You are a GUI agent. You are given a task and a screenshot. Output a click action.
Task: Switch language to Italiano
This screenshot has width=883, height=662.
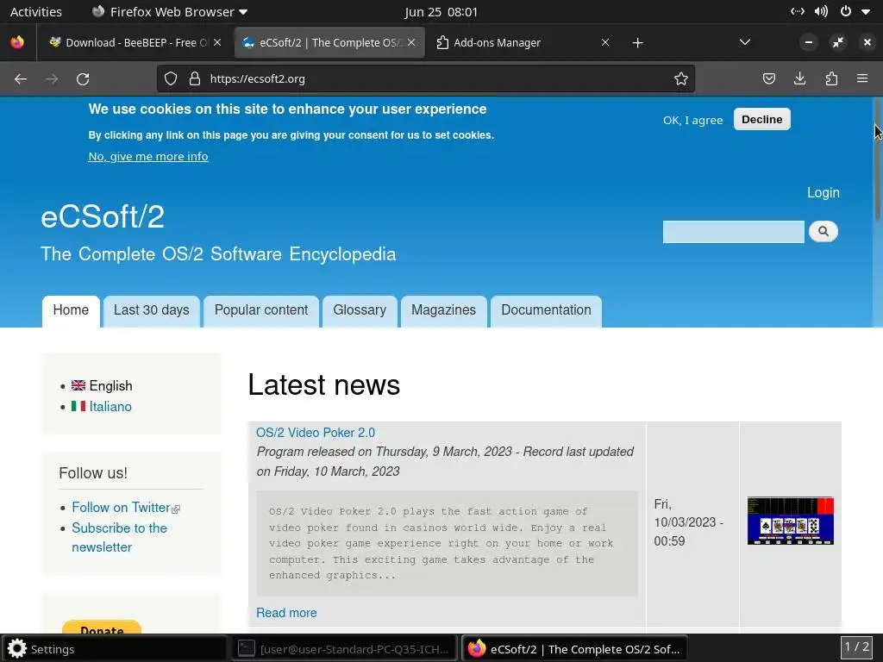110,407
